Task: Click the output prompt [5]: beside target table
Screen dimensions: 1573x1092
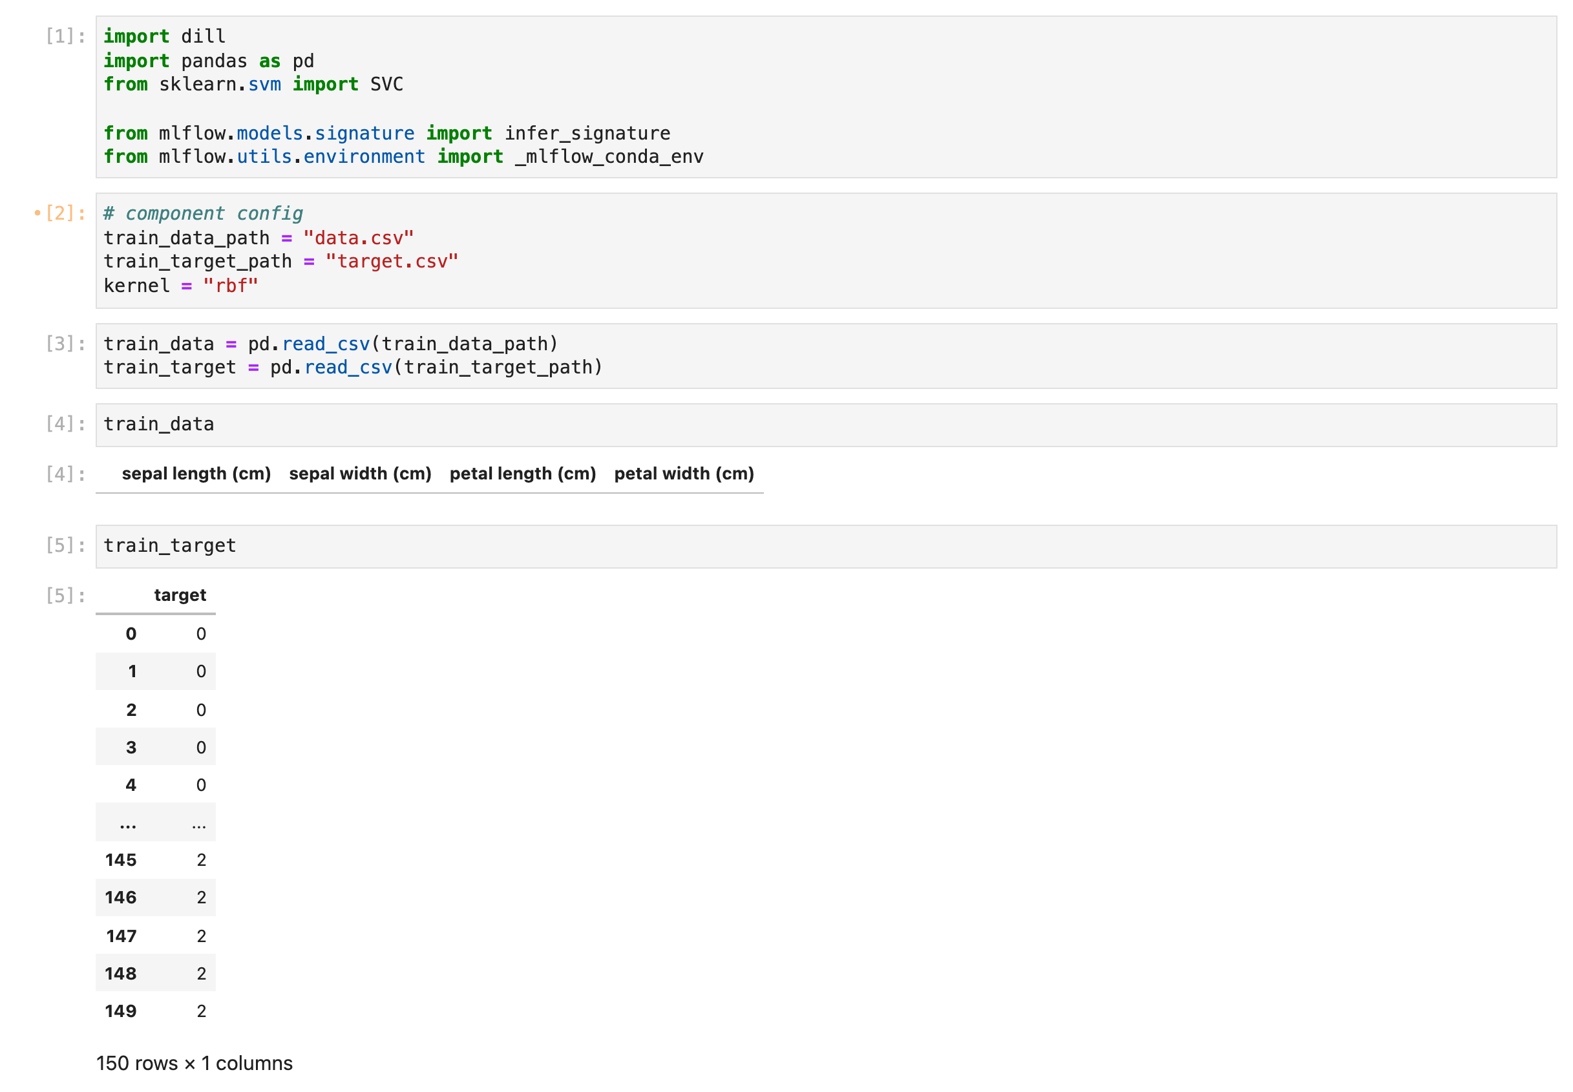Action: (x=66, y=595)
